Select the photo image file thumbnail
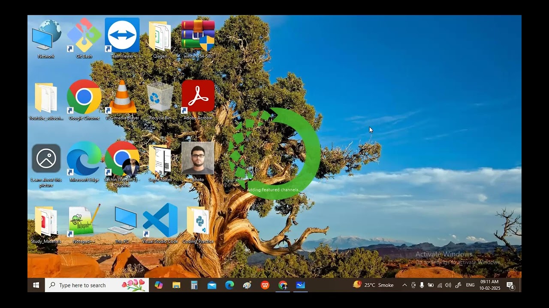 198,162
